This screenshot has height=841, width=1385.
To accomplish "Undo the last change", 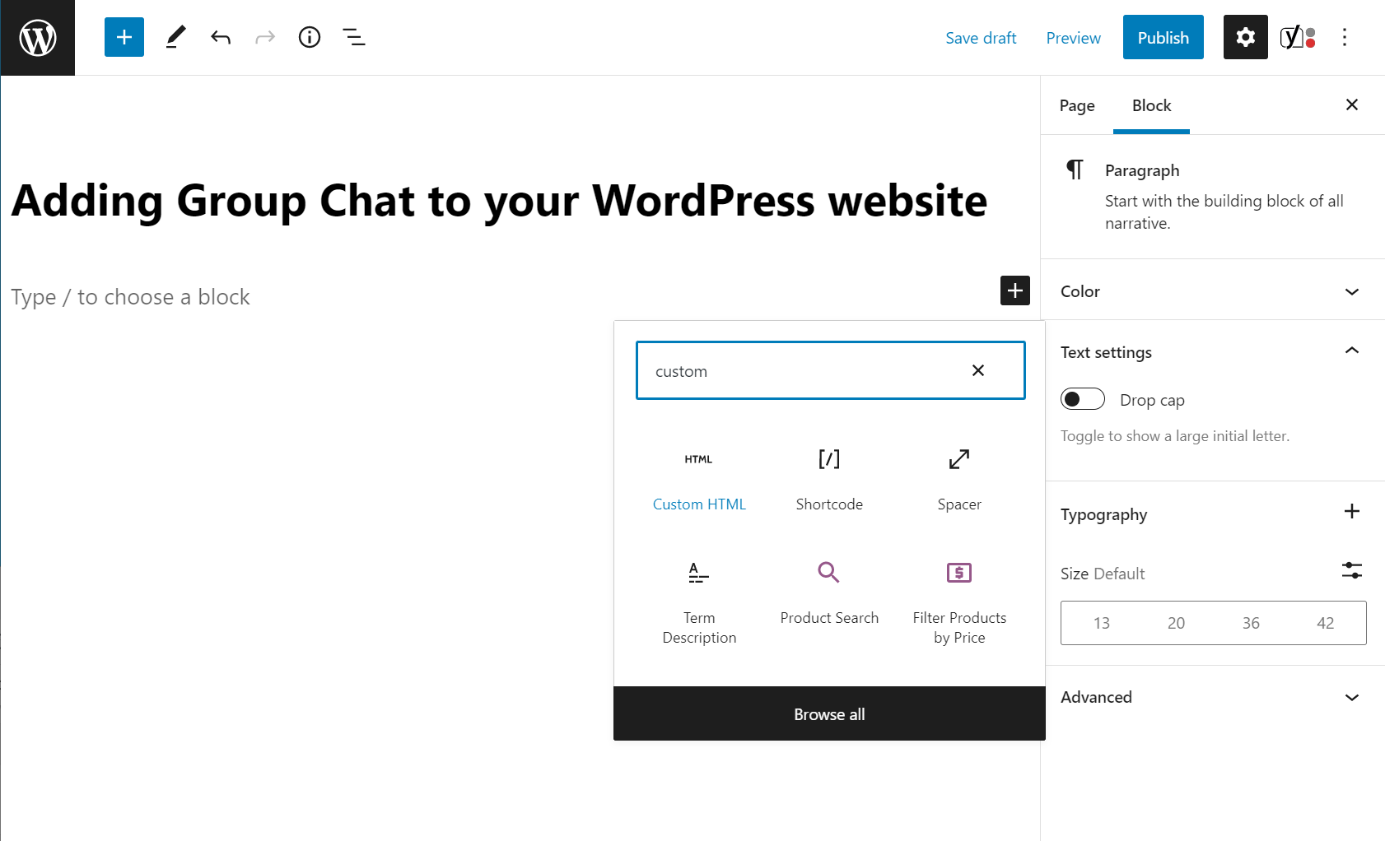I will 220,37.
